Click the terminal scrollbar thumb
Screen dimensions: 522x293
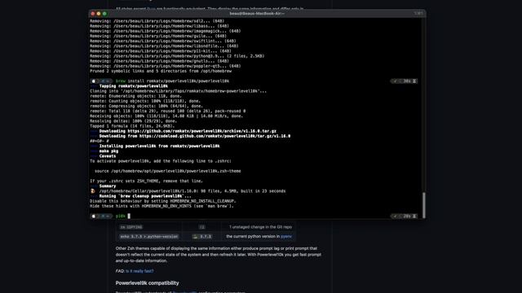(x=423, y=205)
